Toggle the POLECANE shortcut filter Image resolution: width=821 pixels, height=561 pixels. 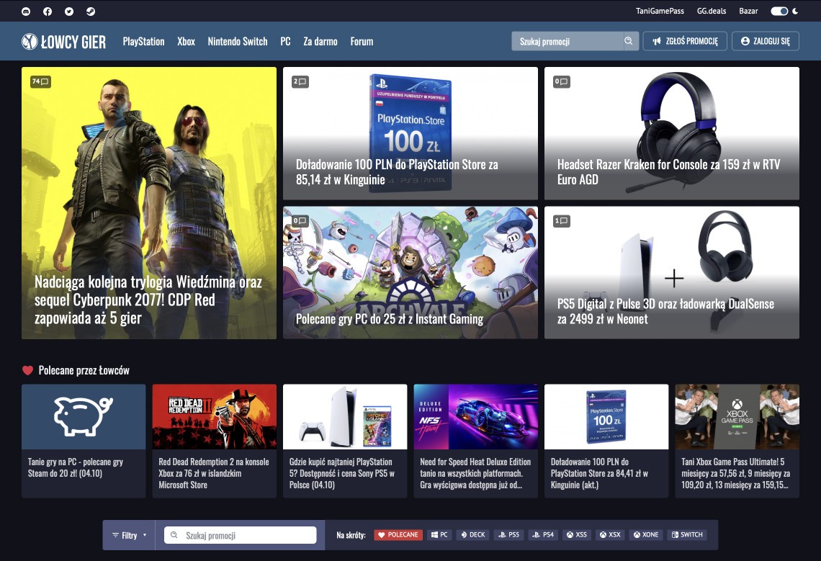(398, 535)
